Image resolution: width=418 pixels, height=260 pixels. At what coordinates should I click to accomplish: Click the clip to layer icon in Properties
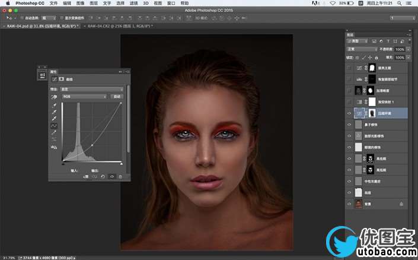pos(87,176)
